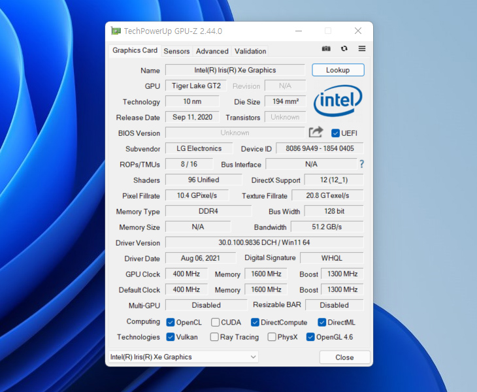The width and height of the screenshot is (477, 392).
Task: Toggle the DirectML checkbox
Action: (x=322, y=322)
